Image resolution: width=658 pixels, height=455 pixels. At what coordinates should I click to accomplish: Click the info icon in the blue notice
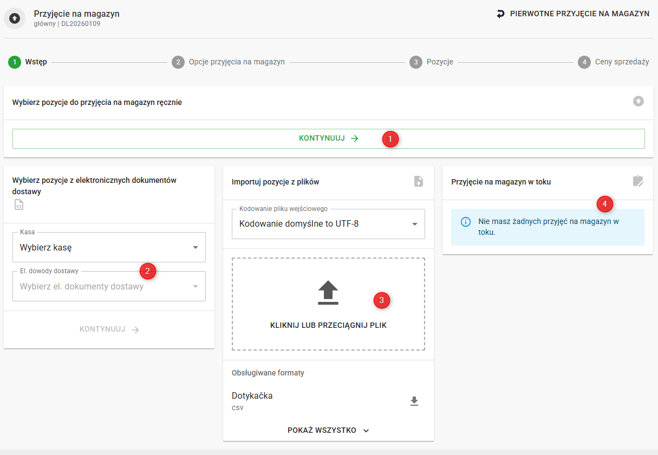point(465,222)
